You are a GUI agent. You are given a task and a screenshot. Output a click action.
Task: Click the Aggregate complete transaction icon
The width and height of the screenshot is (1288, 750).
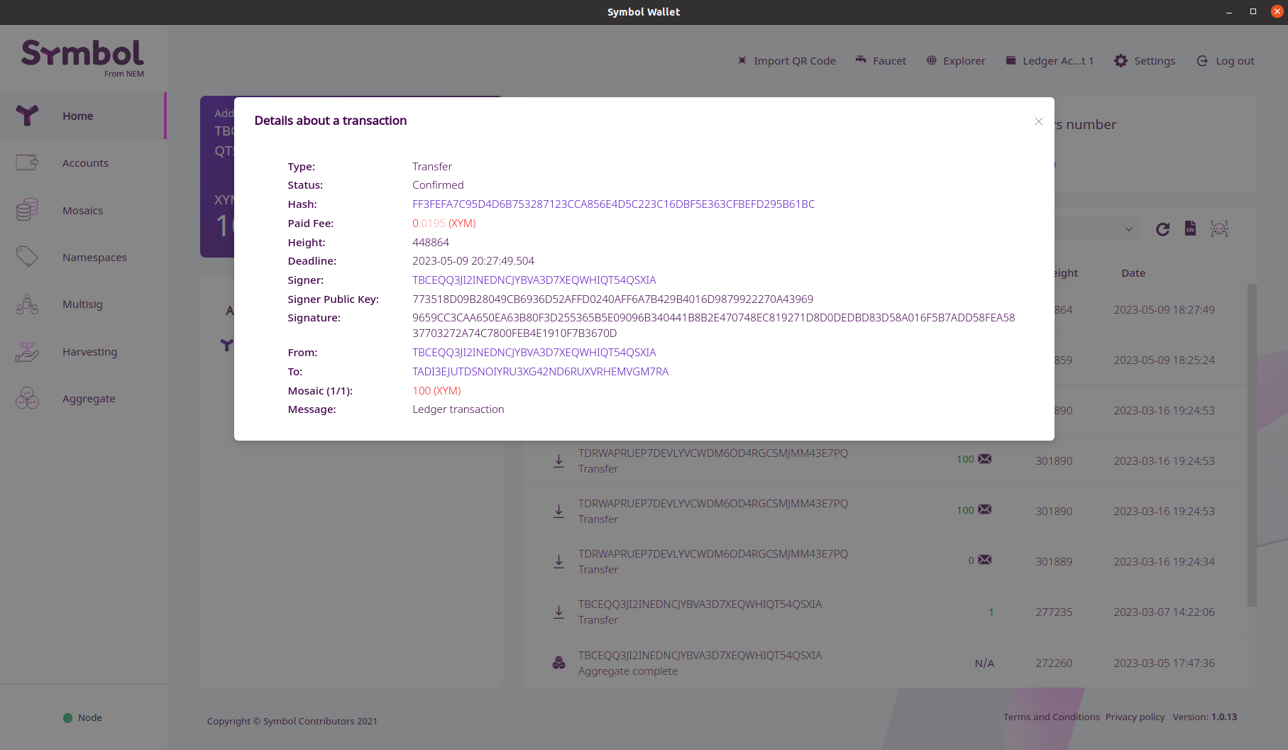(559, 663)
